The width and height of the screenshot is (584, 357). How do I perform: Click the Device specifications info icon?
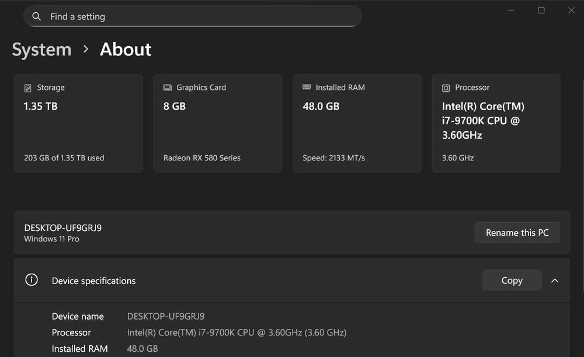click(32, 280)
